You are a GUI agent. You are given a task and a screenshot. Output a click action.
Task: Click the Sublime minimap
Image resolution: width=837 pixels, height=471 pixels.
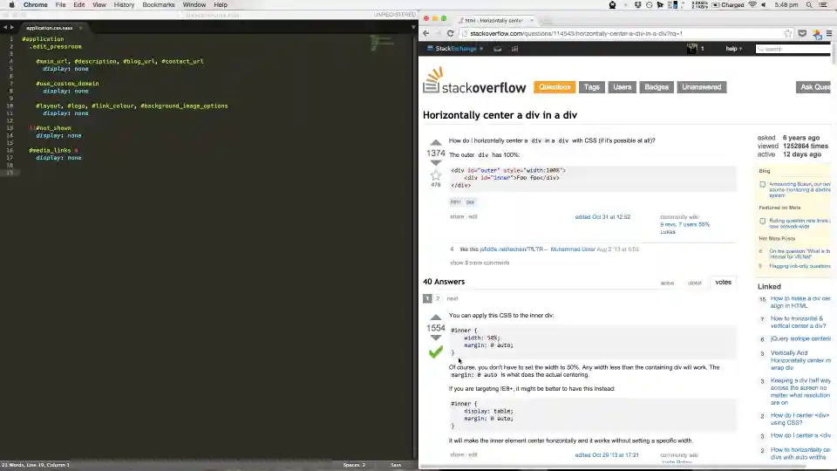[382, 43]
